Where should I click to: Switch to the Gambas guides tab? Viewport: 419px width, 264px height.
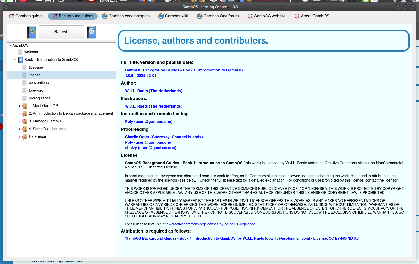[x=26, y=16]
